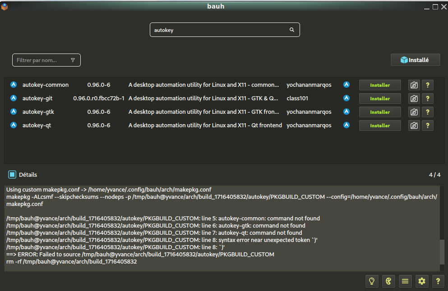Viewport: 448px width, 291px height.
Task: Install autokey-gtk package
Action: tap(380, 112)
